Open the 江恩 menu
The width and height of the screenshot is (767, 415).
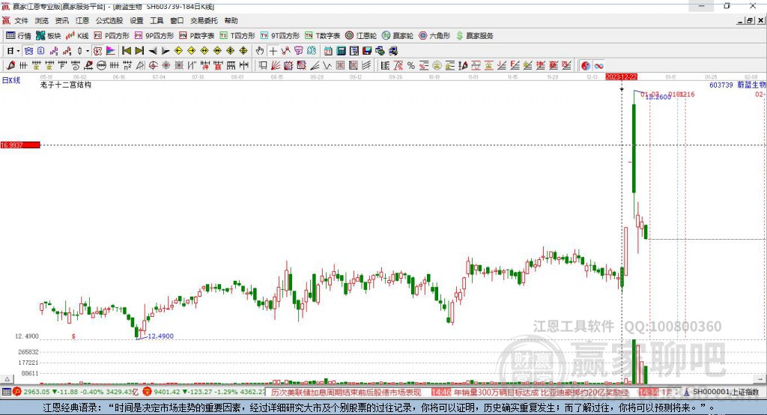(x=82, y=20)
